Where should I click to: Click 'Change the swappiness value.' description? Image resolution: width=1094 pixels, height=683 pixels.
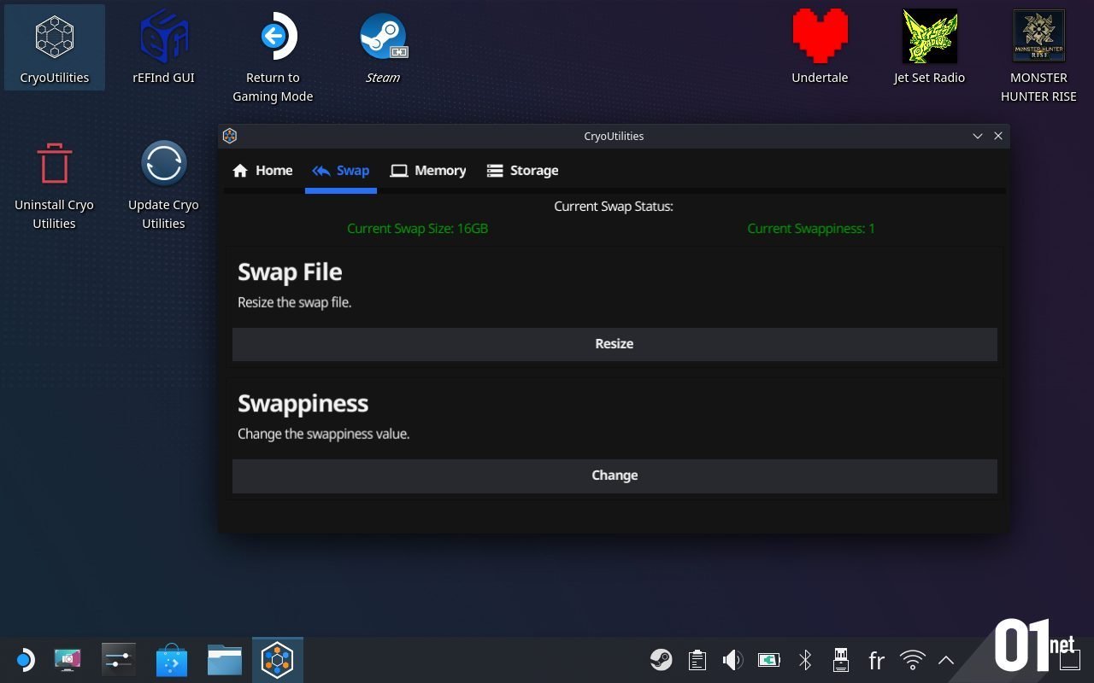click(x=324, y=434)
